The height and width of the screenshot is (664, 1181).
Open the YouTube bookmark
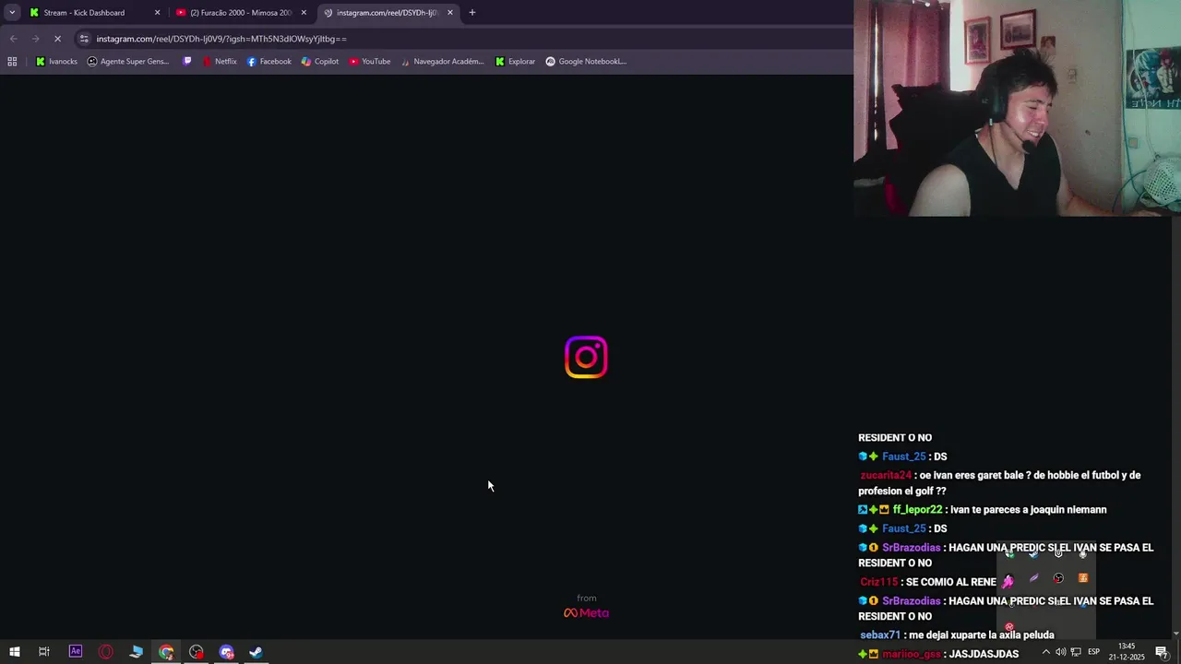pyautogui.click(x=369, y=62)
